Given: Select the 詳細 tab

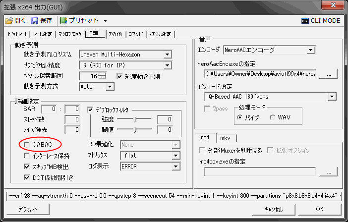Looking at the screenshot, I should pyautogui.click(x=95, y=34).
